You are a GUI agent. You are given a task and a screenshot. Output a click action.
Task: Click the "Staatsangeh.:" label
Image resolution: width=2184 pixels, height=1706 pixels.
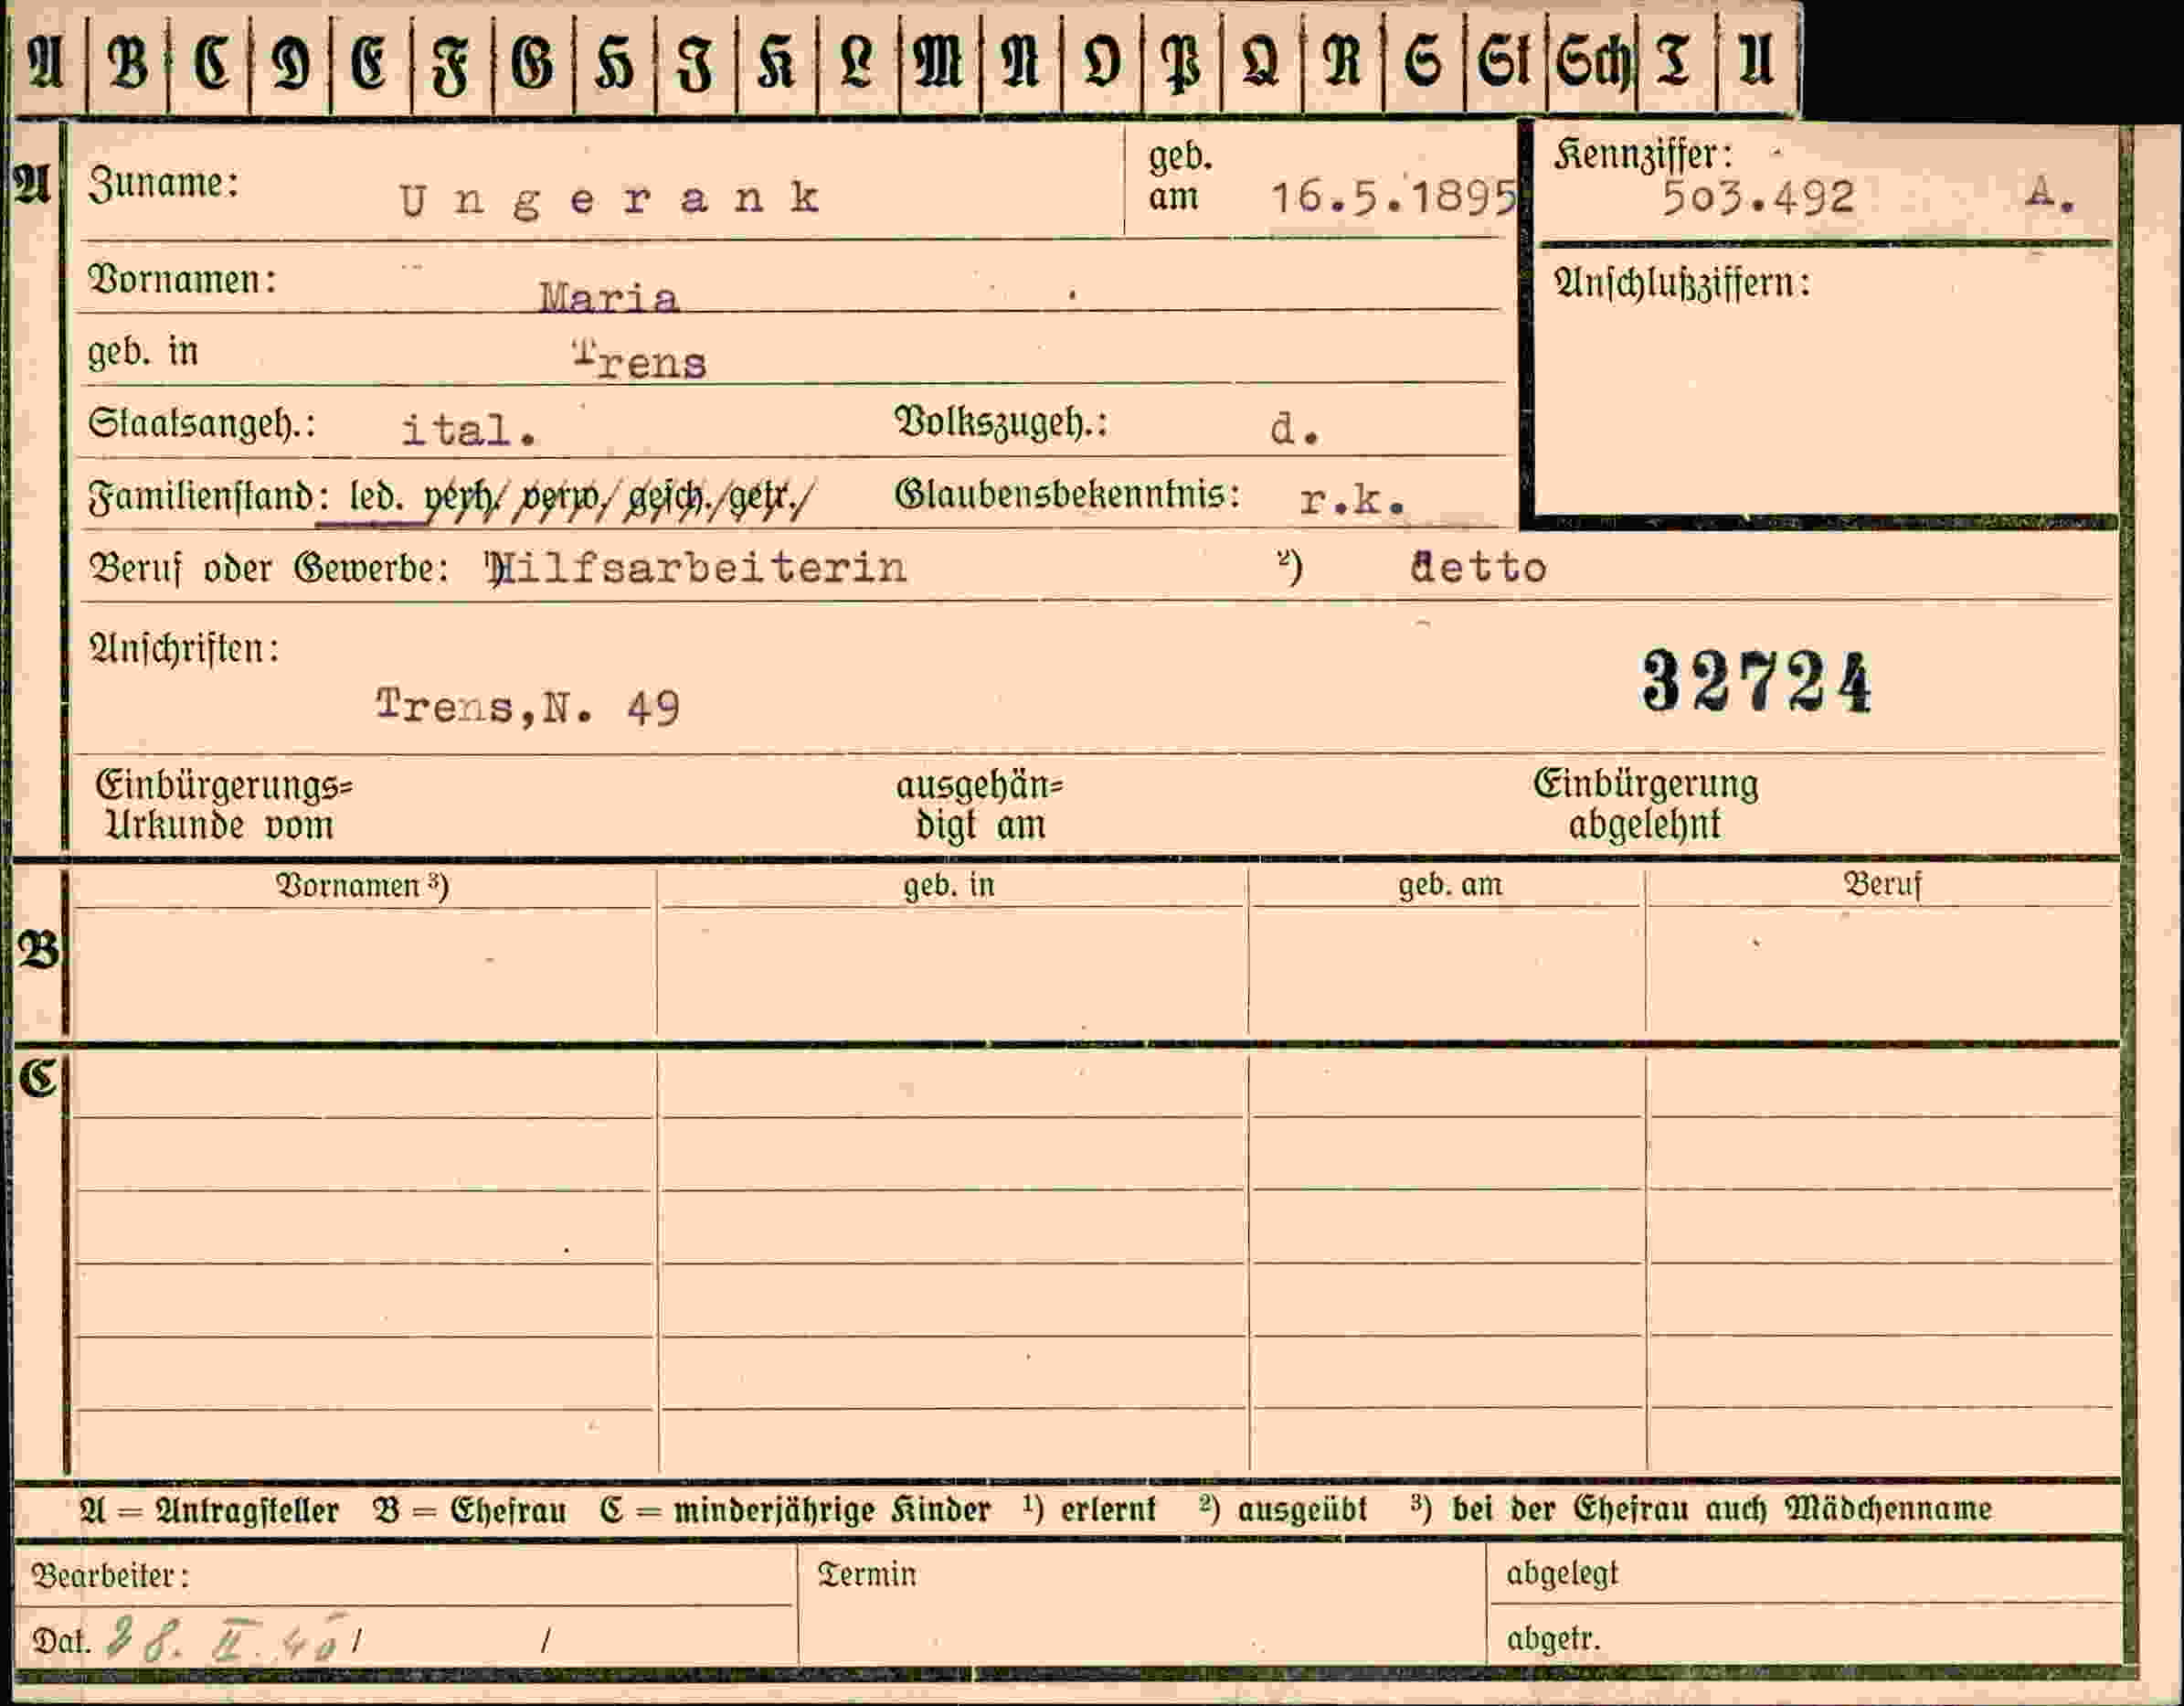[202, 423]
